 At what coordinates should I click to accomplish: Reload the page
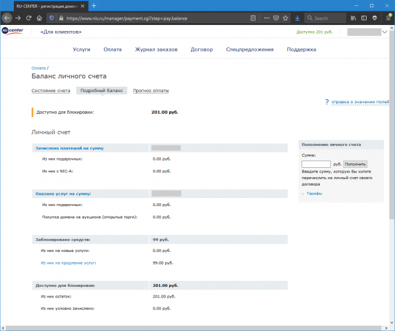click(30, 18)
